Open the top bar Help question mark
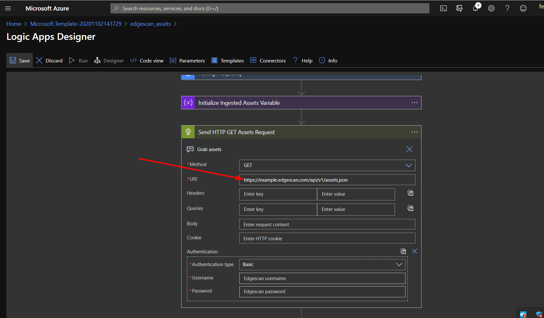This screenshot has width=544, height=318. coord(507,8)
